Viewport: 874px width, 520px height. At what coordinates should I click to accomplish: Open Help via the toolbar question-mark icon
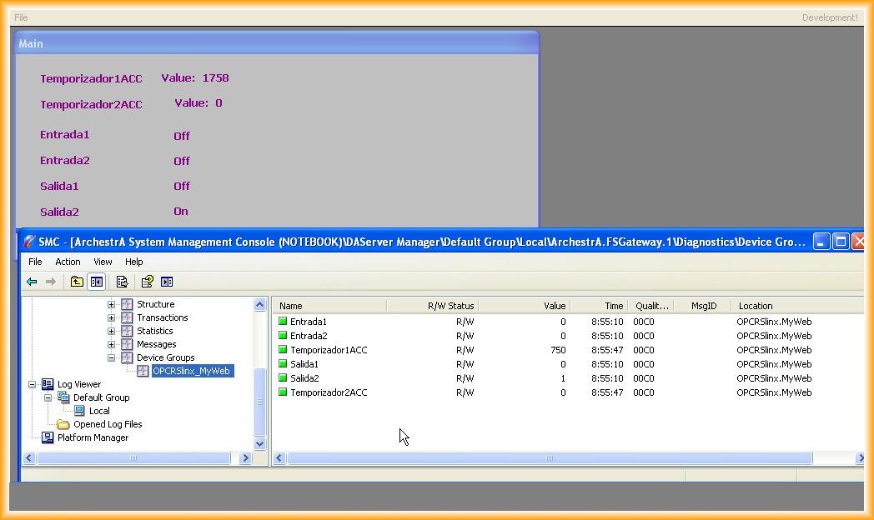(147, 282)
